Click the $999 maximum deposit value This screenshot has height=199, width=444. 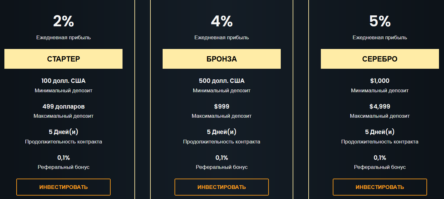click(x=222, y=106)
